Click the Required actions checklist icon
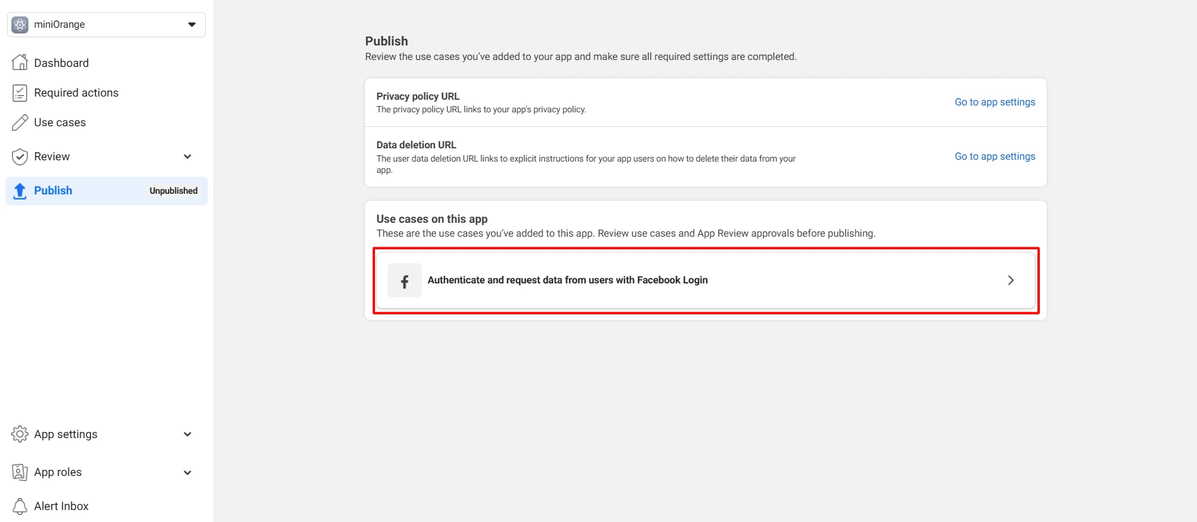Viewport: 1197px width, 522px height. click(20, 93)
